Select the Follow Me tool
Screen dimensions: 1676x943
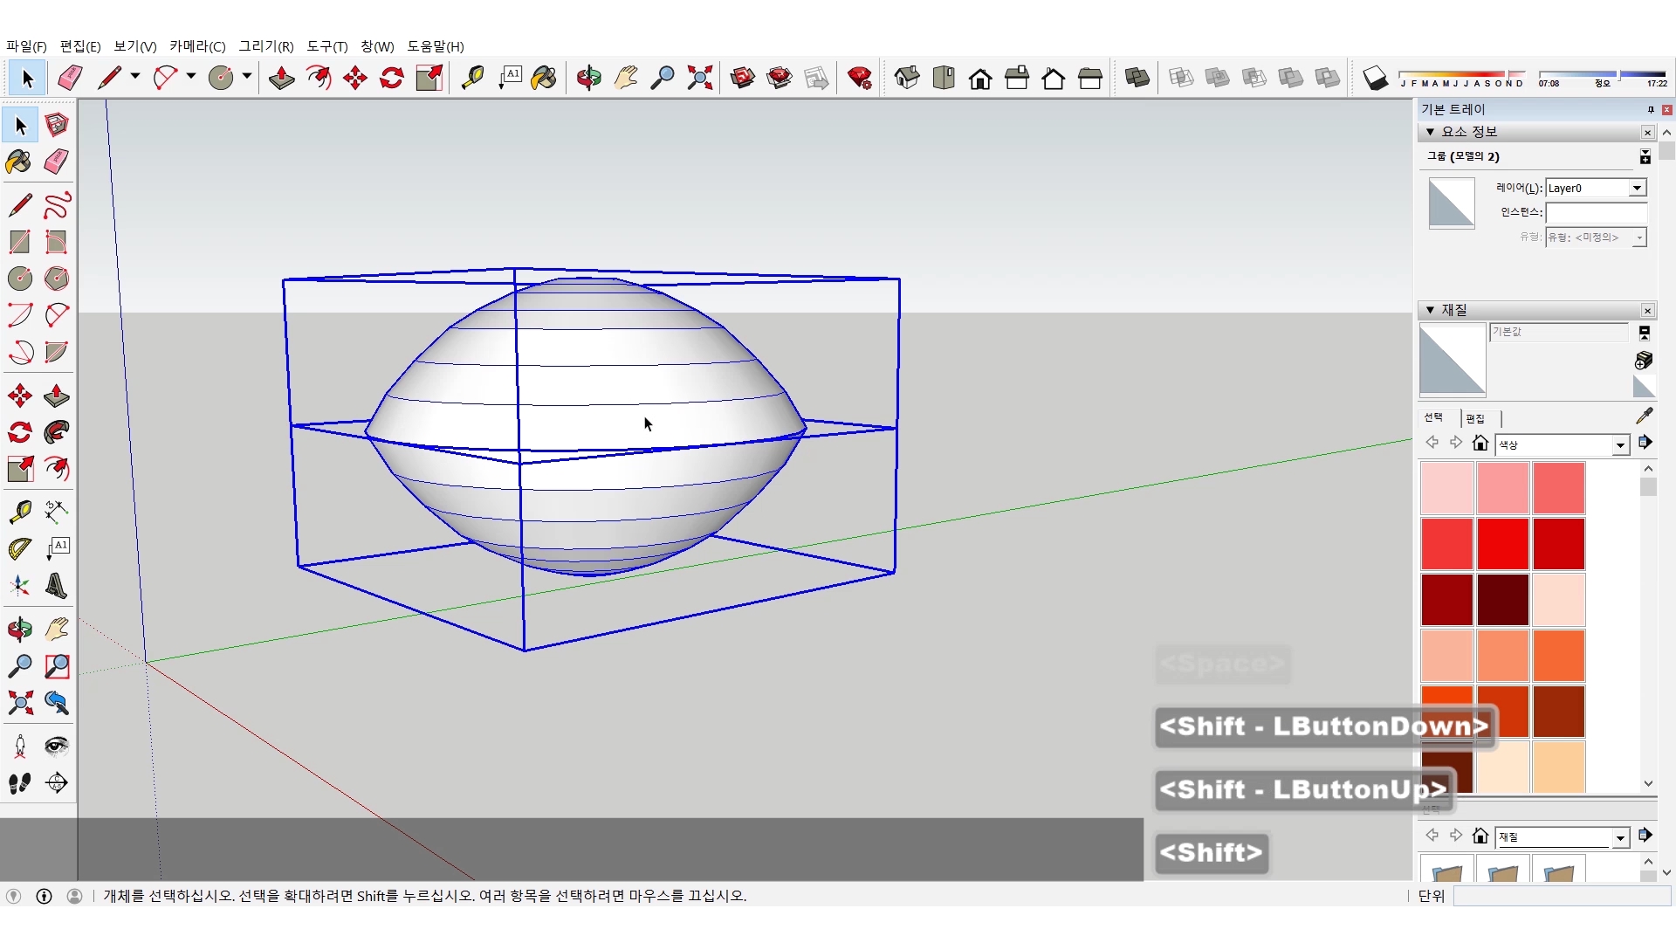57,433
